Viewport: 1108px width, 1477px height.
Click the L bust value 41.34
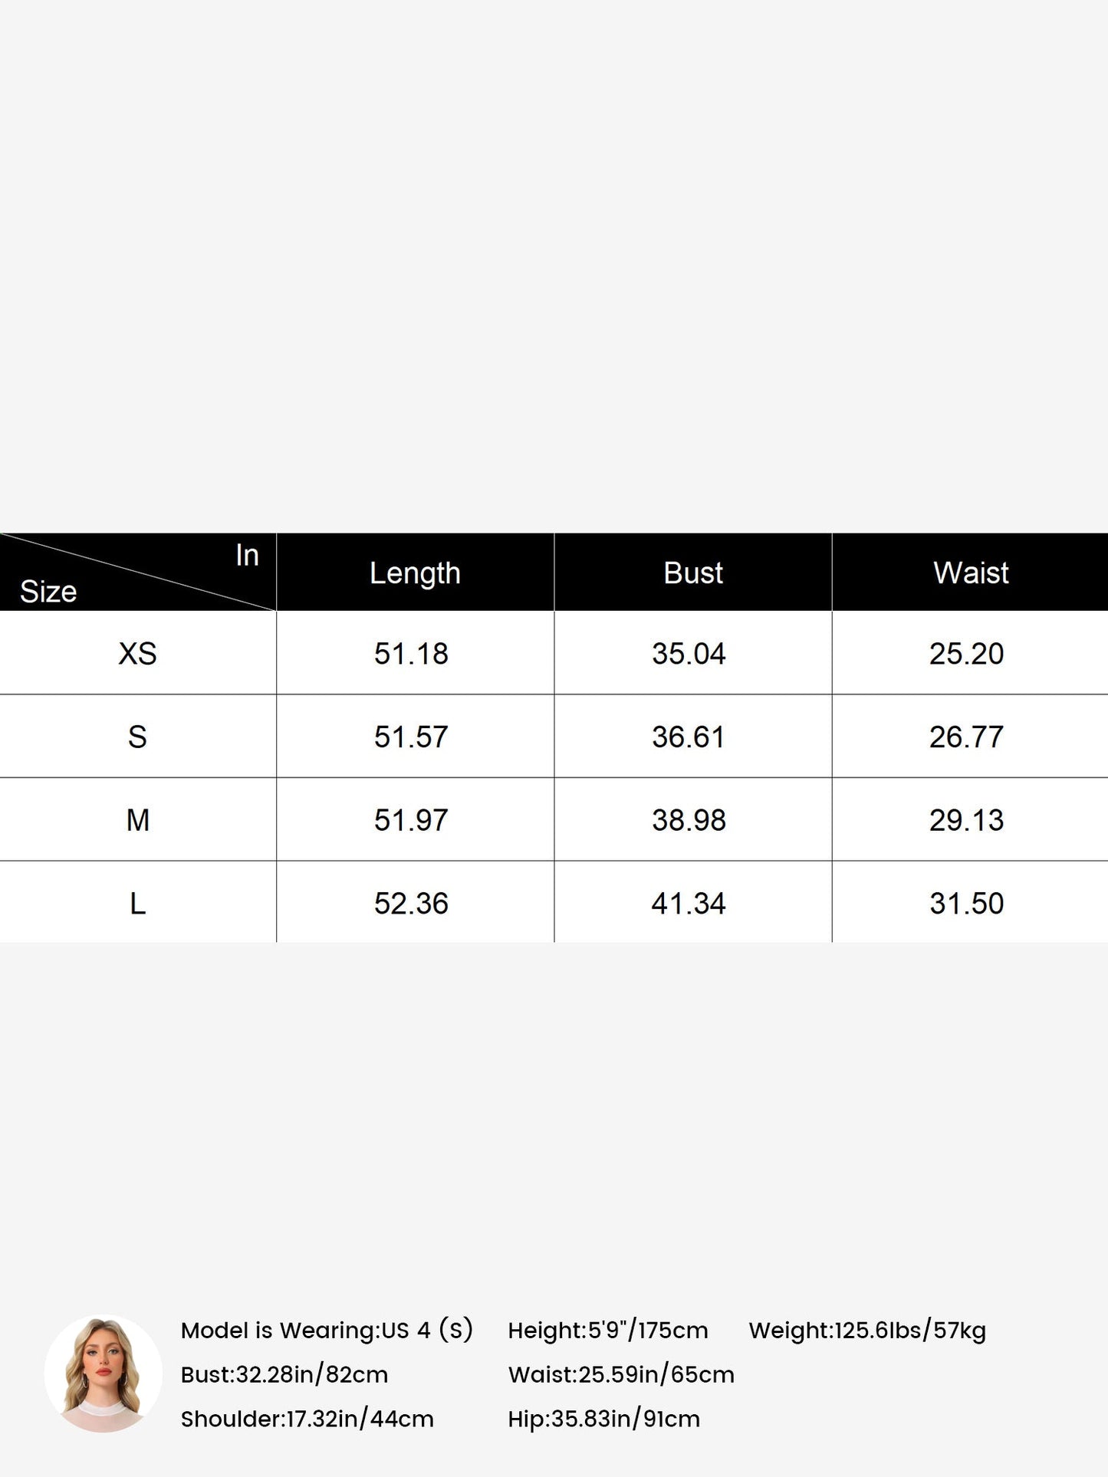(x=689, y=904)
